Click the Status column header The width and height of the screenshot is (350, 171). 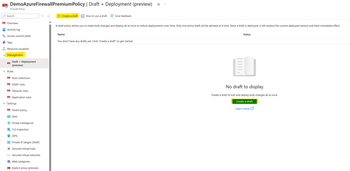[247, 35]
